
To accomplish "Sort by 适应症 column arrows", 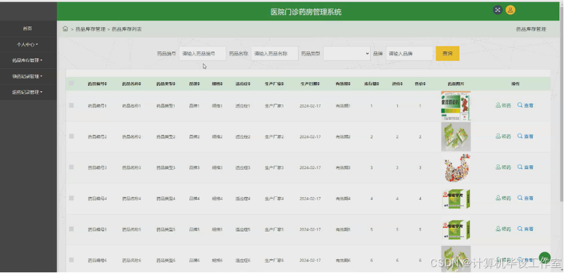I will click(250, 84).
